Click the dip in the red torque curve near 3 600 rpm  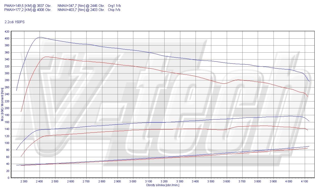tap(223, 83)
